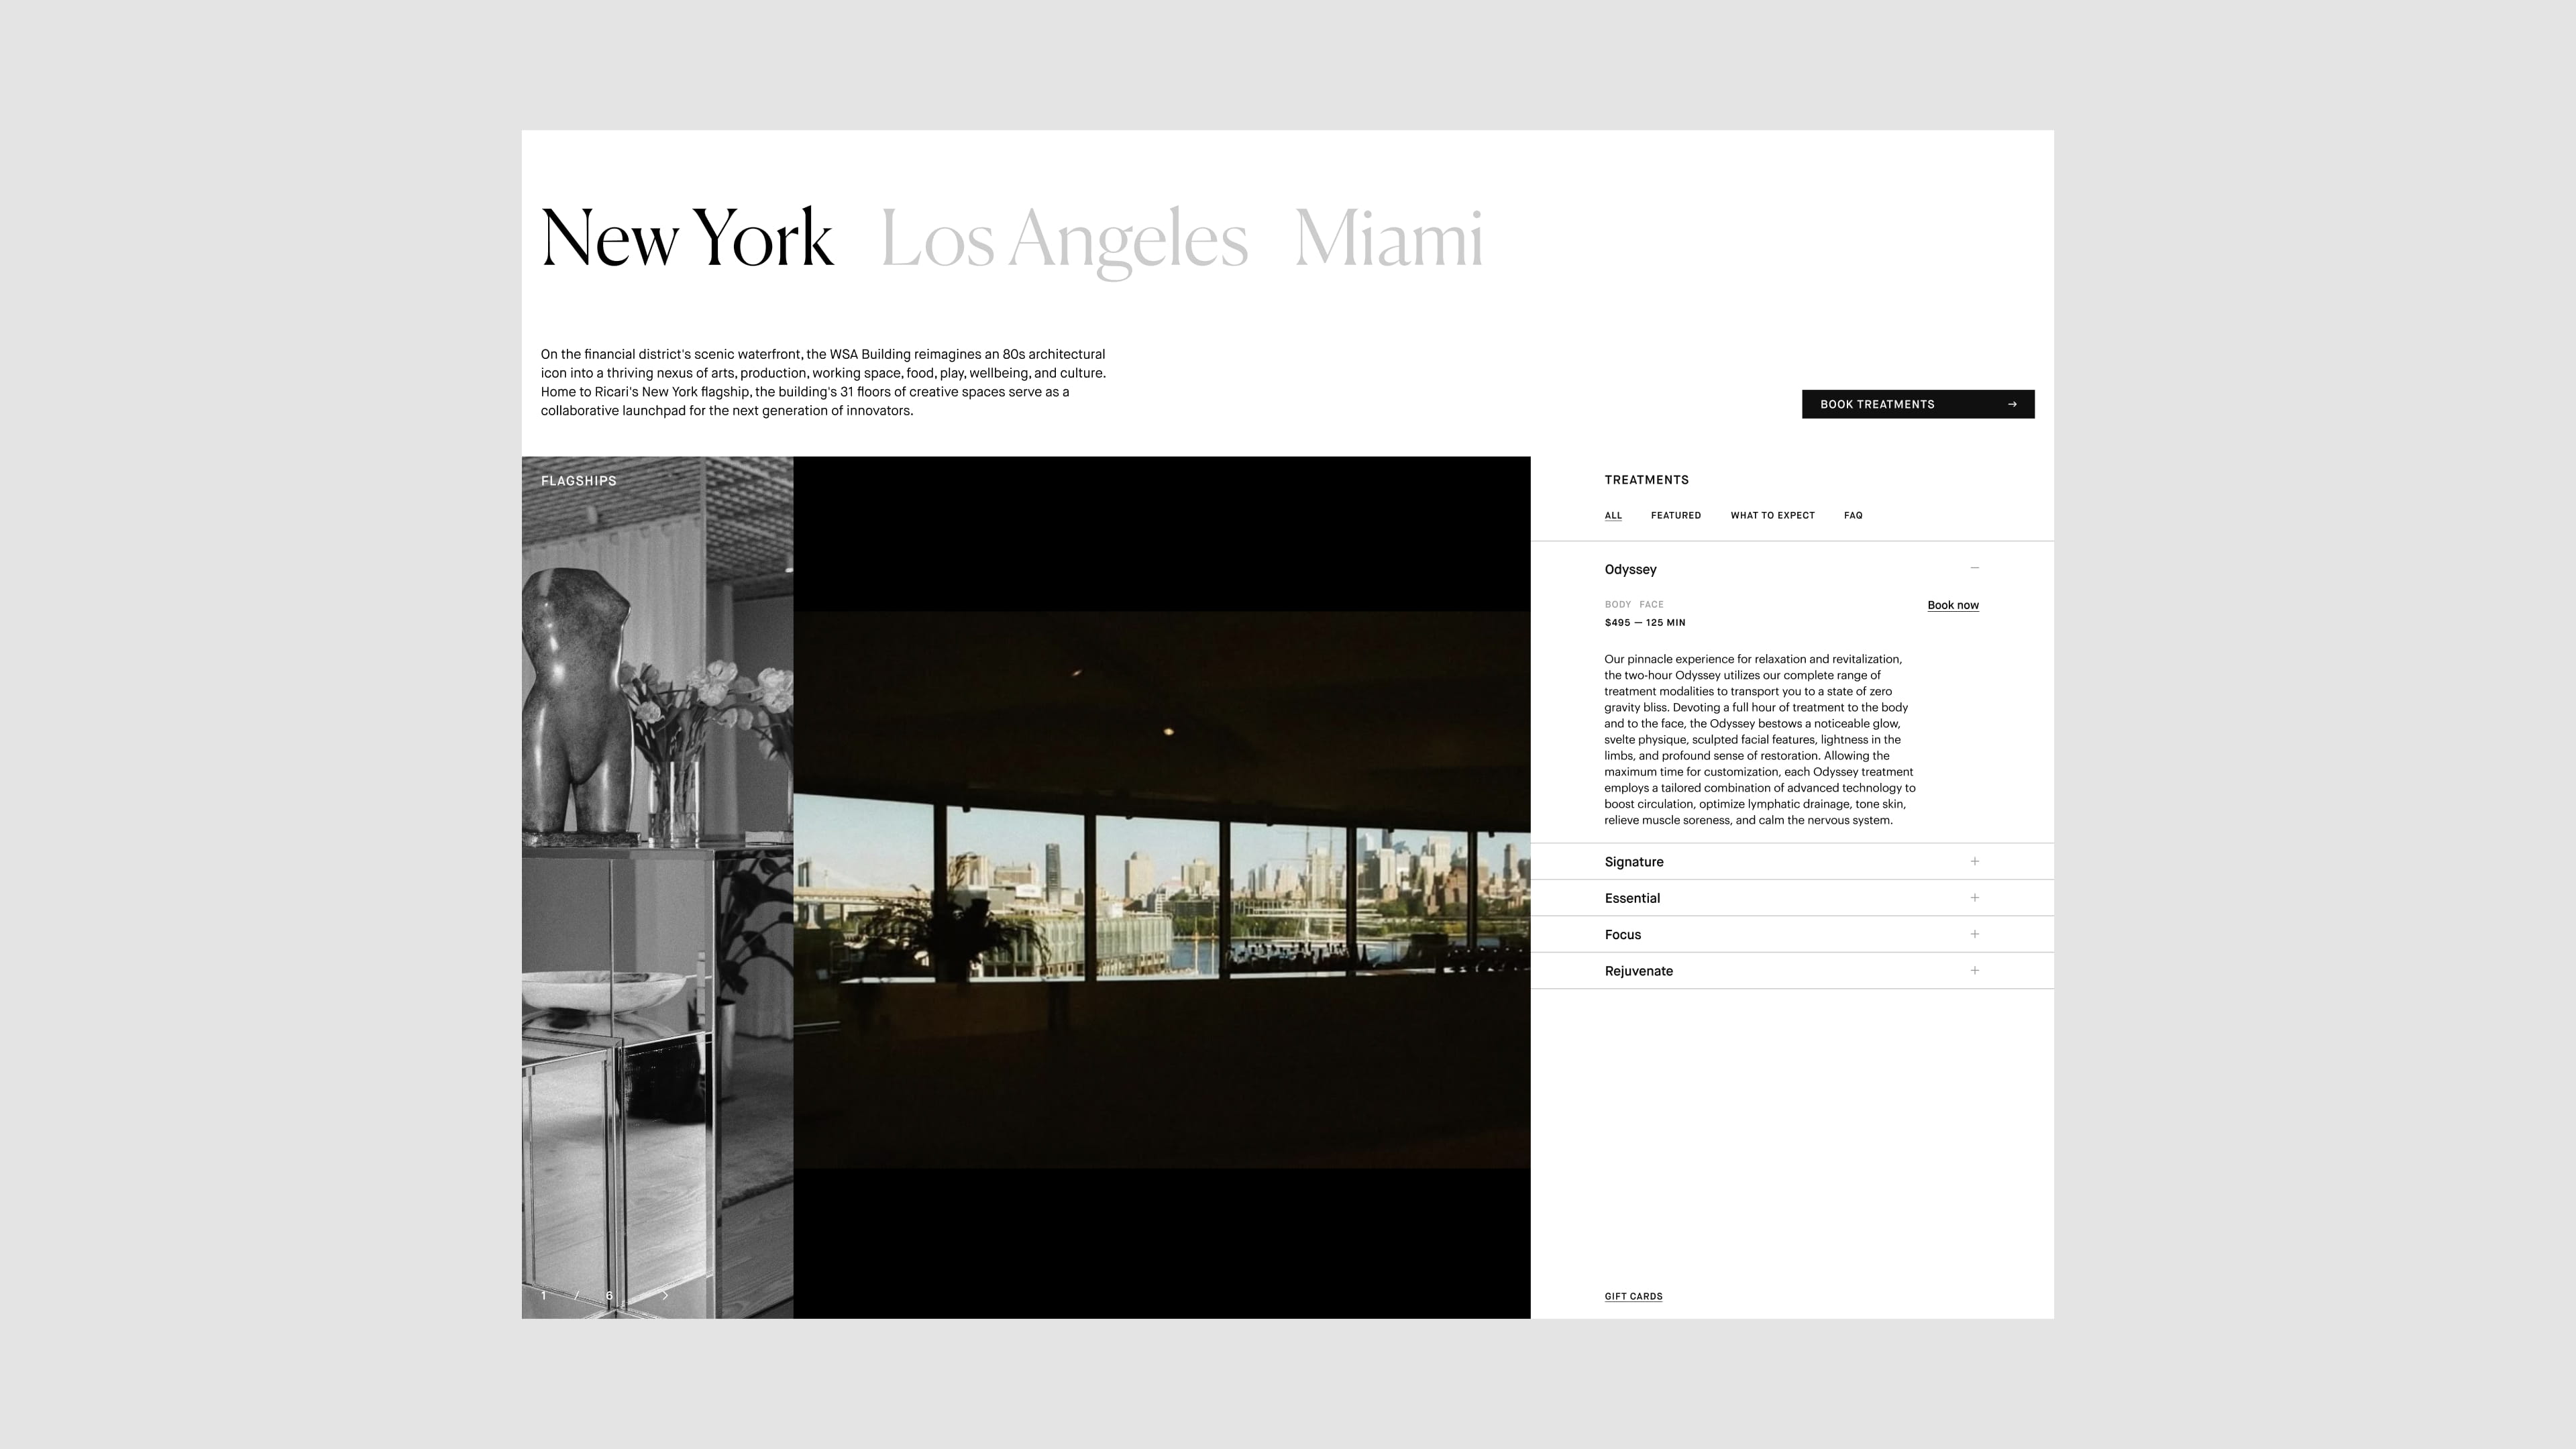Go to next slide with chevron arrow
Viewport: 2576px width, 1449px height.
pos(665,1295)
